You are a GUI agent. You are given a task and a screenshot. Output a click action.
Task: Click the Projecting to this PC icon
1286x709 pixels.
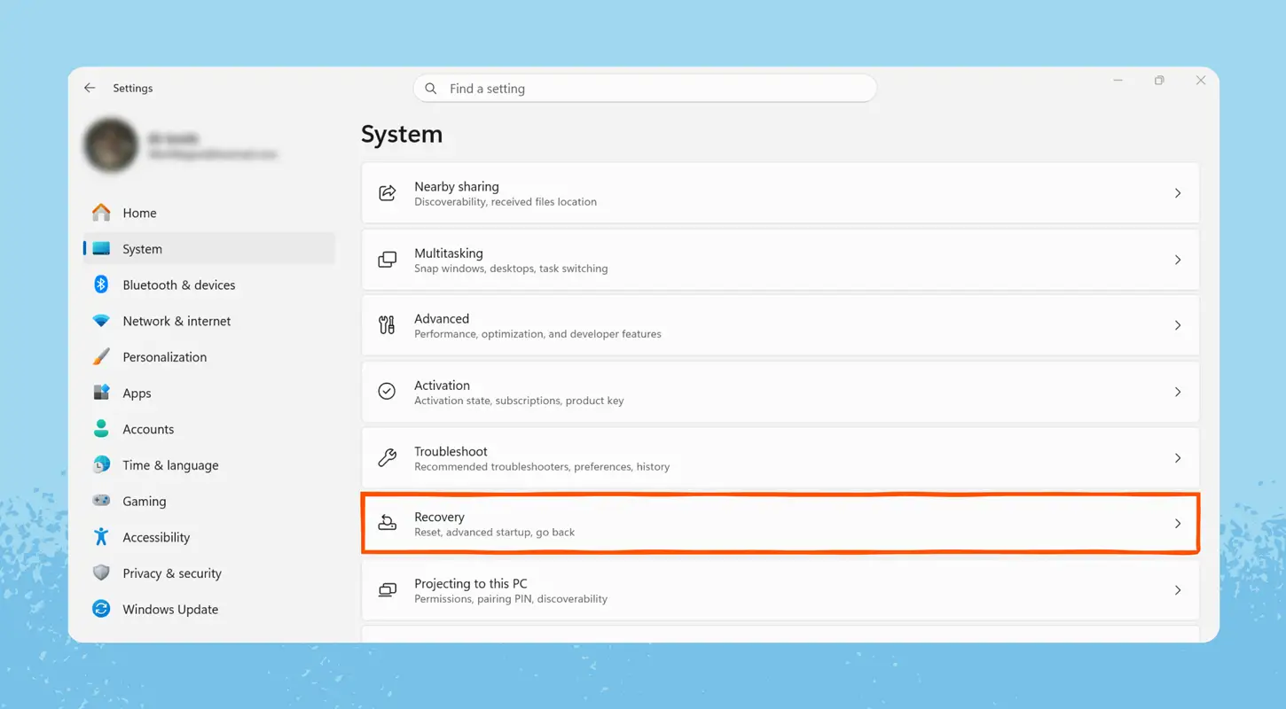[x=388, y=590]
